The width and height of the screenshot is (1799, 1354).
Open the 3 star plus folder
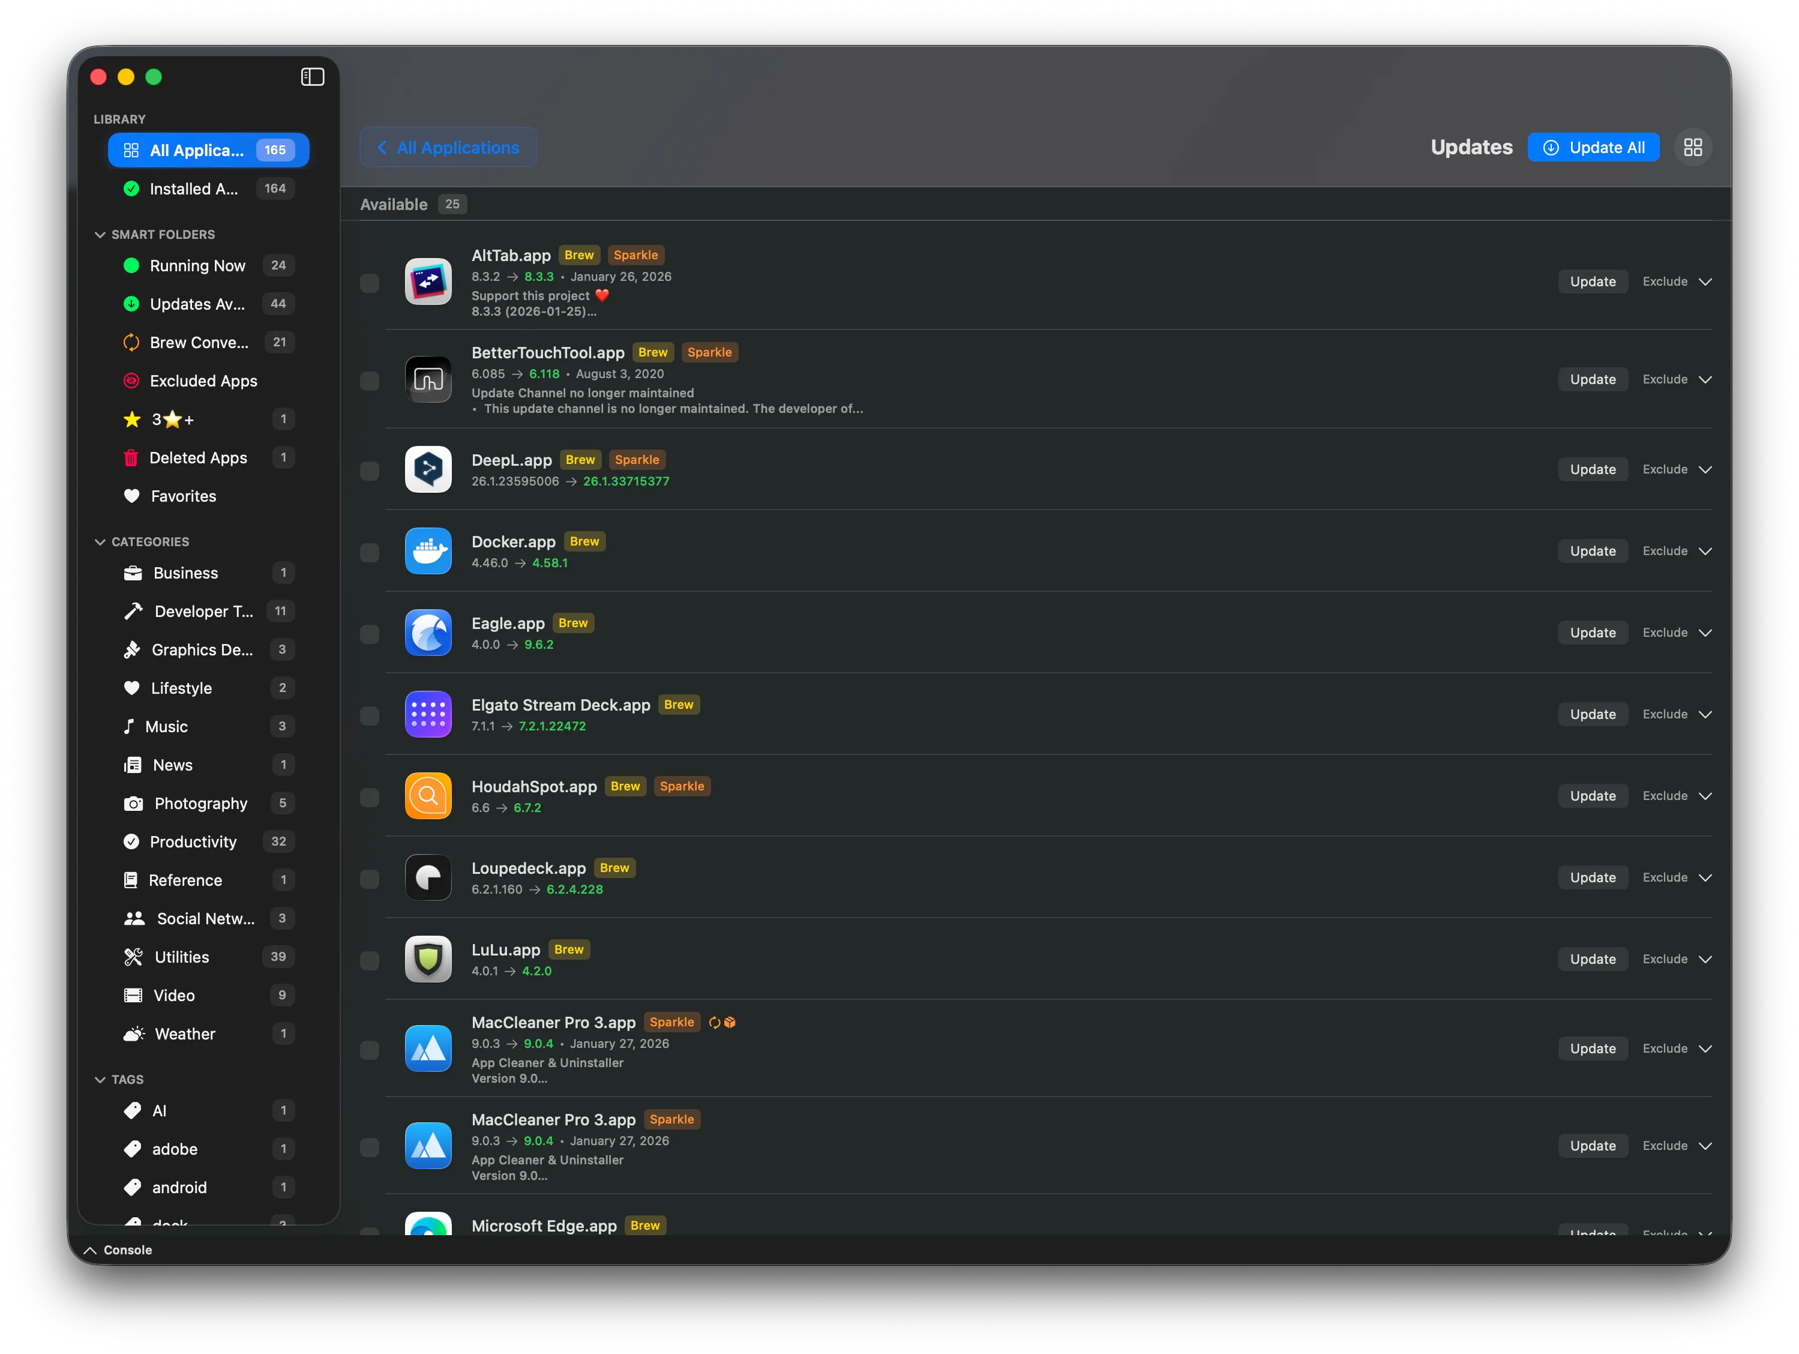click(208, 420)
